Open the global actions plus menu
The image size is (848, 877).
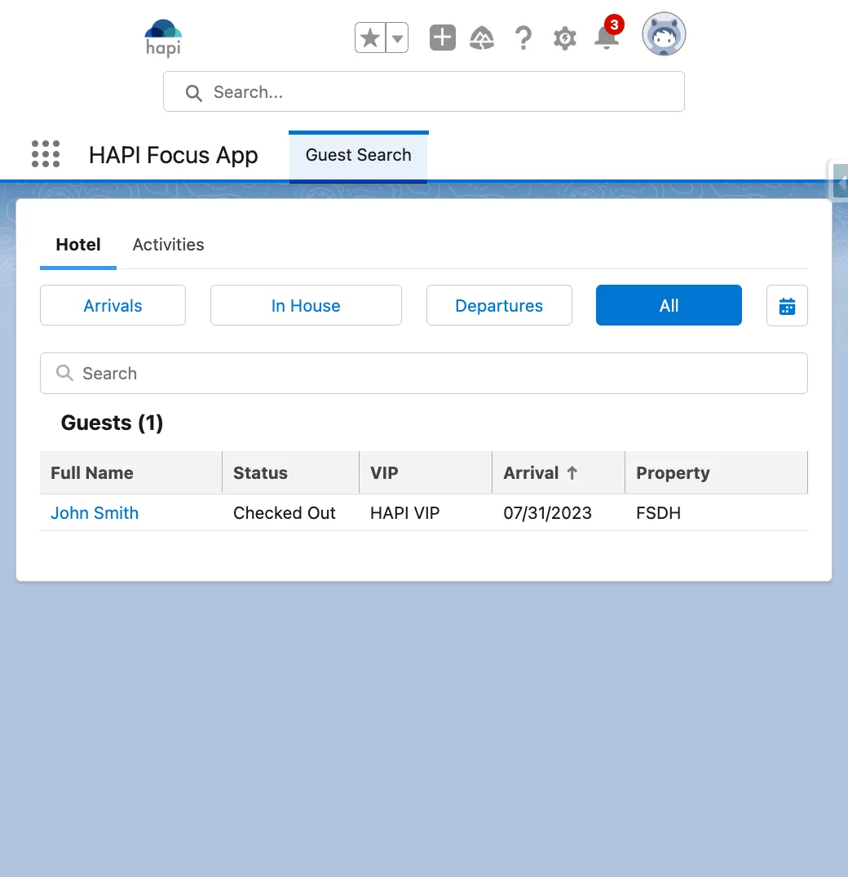click(443, 38)
